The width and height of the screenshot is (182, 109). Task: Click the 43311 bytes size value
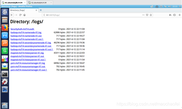coord(60,53)
